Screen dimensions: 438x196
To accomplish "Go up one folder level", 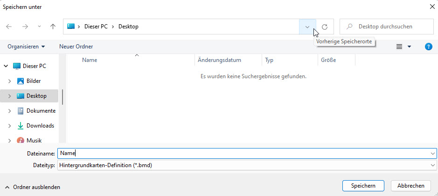I will [53, 27].
